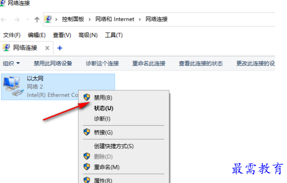287x183 pixels.
Task: Click the address bar network icon
Action: click(48, 19)
